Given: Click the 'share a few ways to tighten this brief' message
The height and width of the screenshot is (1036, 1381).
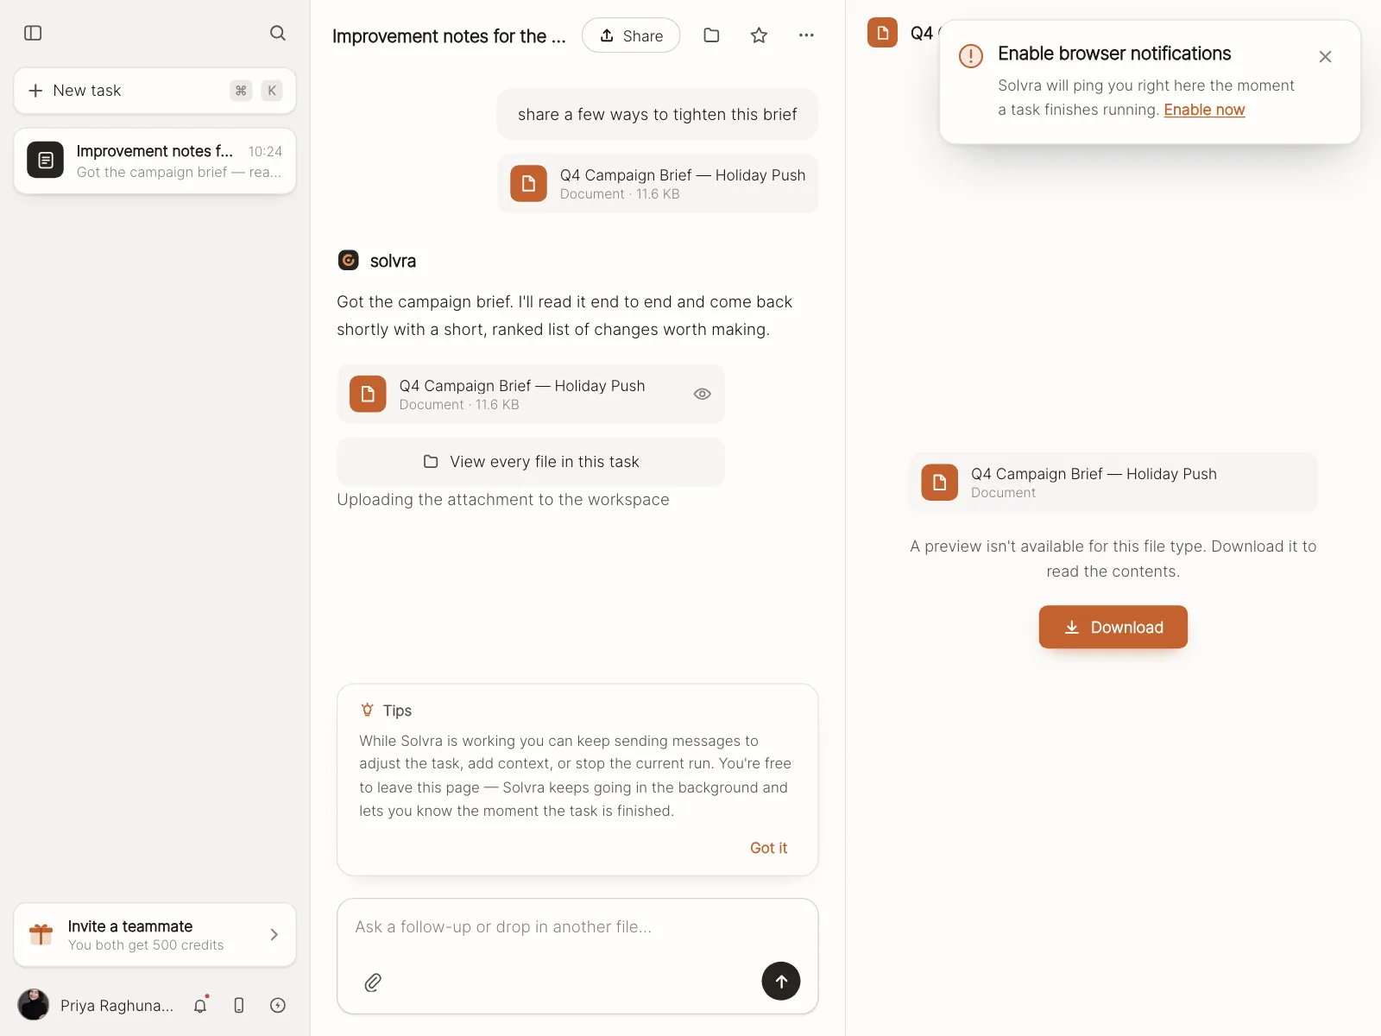Looking at the screenshot, I should click(658, 115).
